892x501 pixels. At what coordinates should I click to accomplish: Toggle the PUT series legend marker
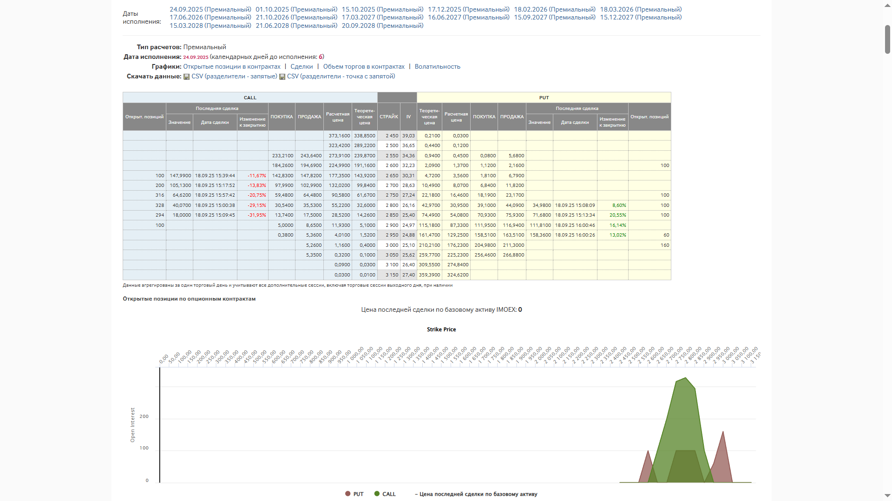tap(348, 494)
